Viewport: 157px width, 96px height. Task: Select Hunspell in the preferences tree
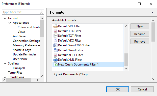coord(19,68)
